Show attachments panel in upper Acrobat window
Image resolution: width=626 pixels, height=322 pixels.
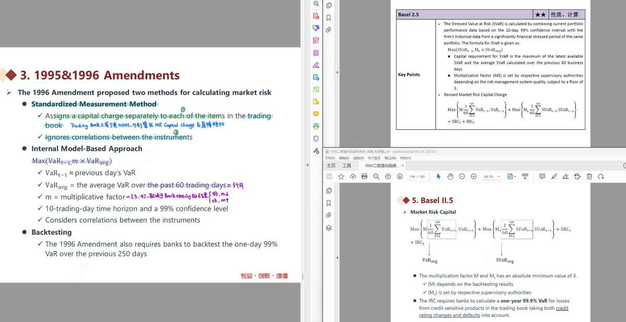(x=329, y=30)
